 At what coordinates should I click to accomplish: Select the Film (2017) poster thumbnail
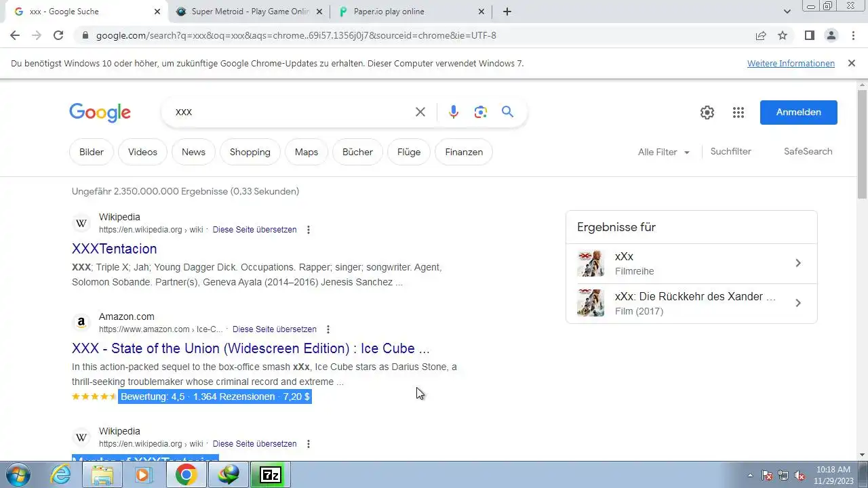click(x=591, y=303)
